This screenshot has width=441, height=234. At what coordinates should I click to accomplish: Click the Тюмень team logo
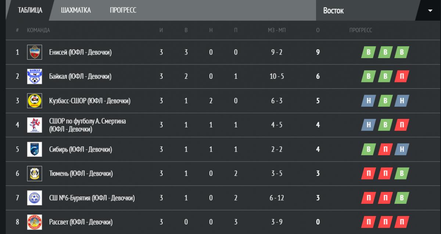tap(35, 174)
